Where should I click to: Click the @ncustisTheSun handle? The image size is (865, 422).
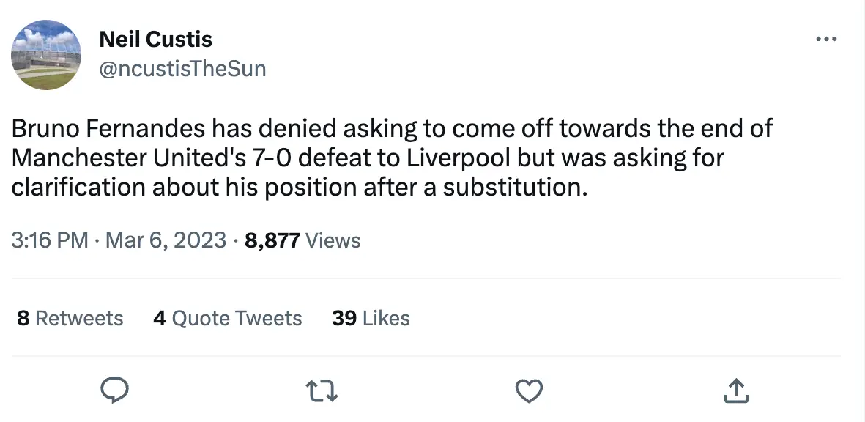pos(182,68)
